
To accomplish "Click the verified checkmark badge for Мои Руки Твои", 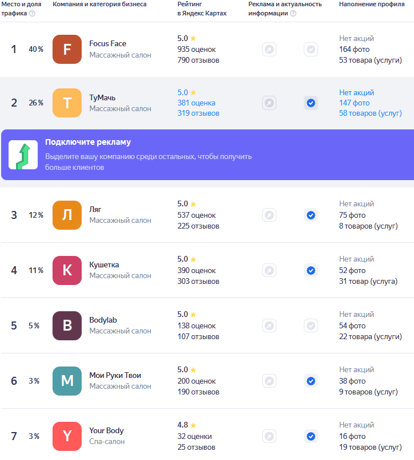I will tap(311, 381).
